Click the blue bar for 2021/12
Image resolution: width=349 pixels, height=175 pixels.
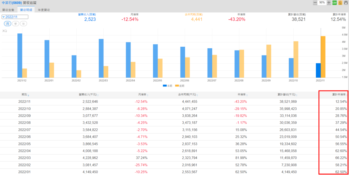(x=20, y=55)
